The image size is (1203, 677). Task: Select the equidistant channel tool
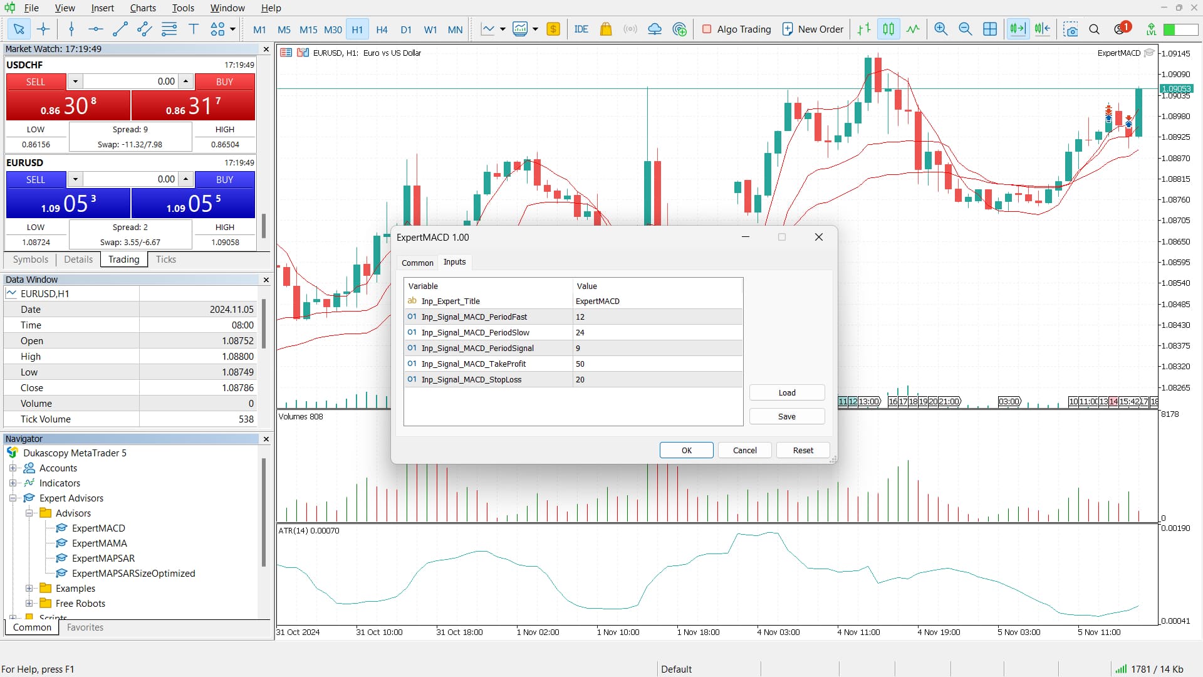point(144,29)
